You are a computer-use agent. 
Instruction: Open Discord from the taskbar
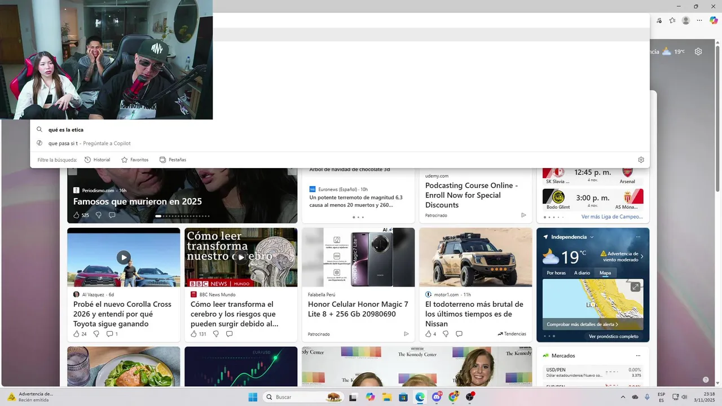(437, 397)
